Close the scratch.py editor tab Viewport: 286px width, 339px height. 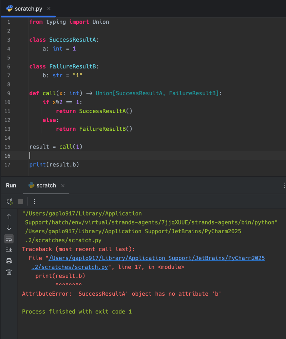(x=49, y=8)
